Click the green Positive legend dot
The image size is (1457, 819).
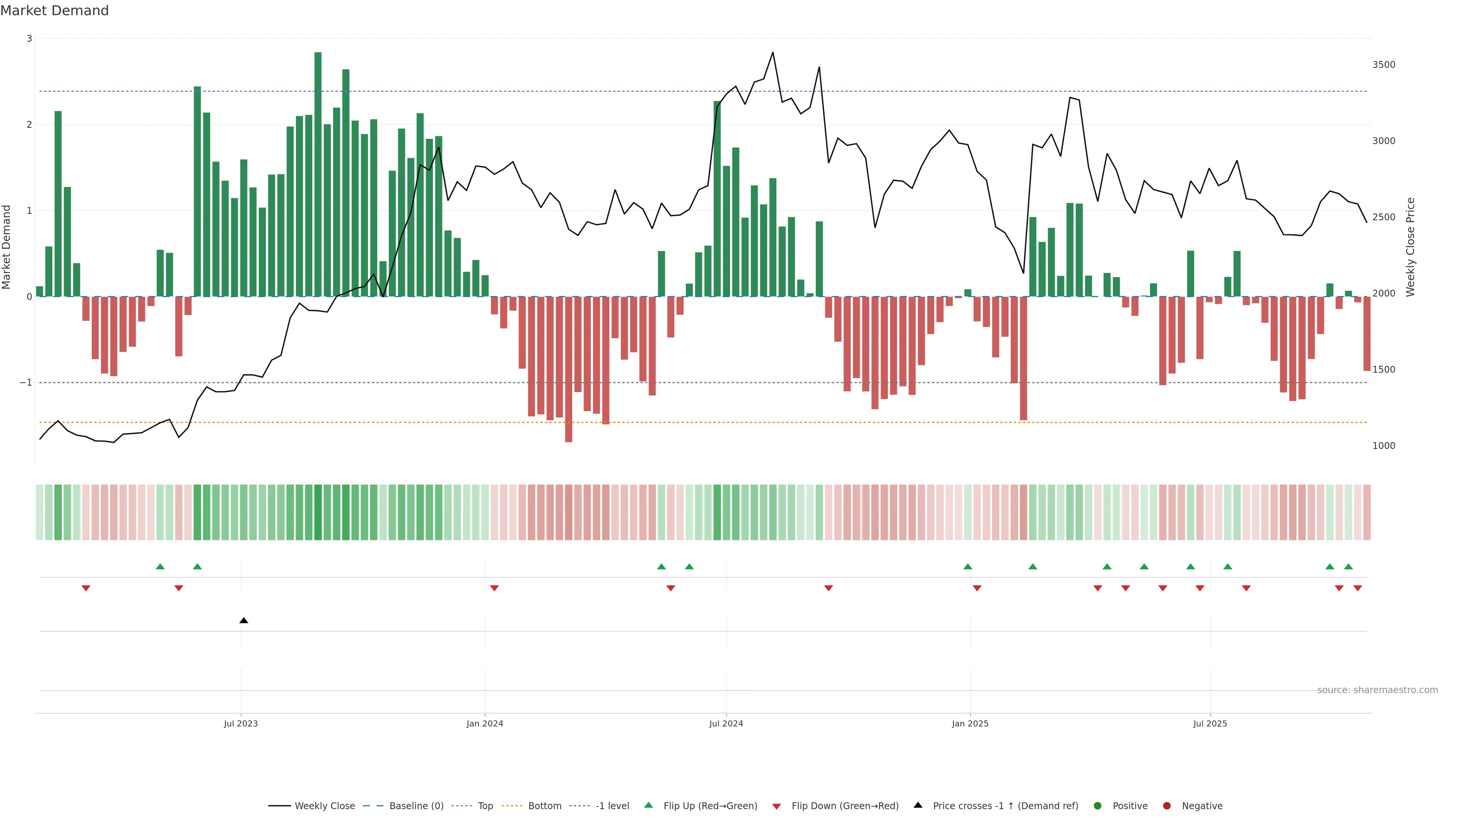click(x=1098, y=805)
